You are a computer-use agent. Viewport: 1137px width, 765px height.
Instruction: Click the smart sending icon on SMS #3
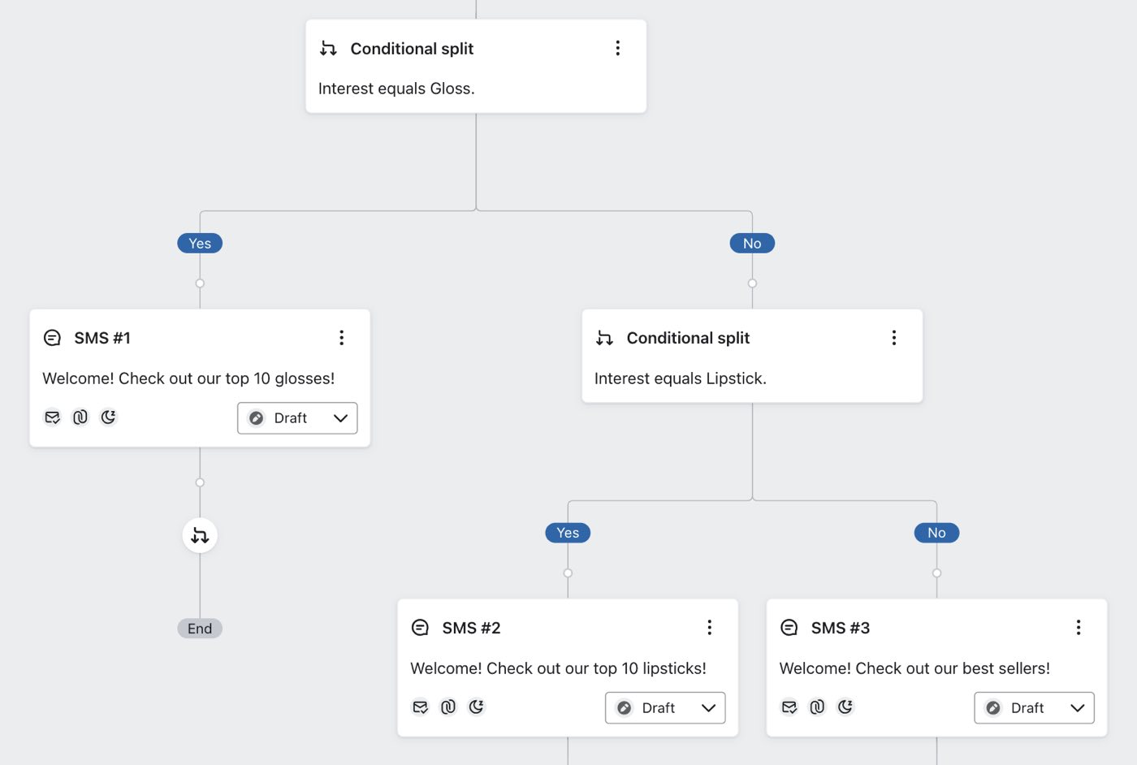845,707
